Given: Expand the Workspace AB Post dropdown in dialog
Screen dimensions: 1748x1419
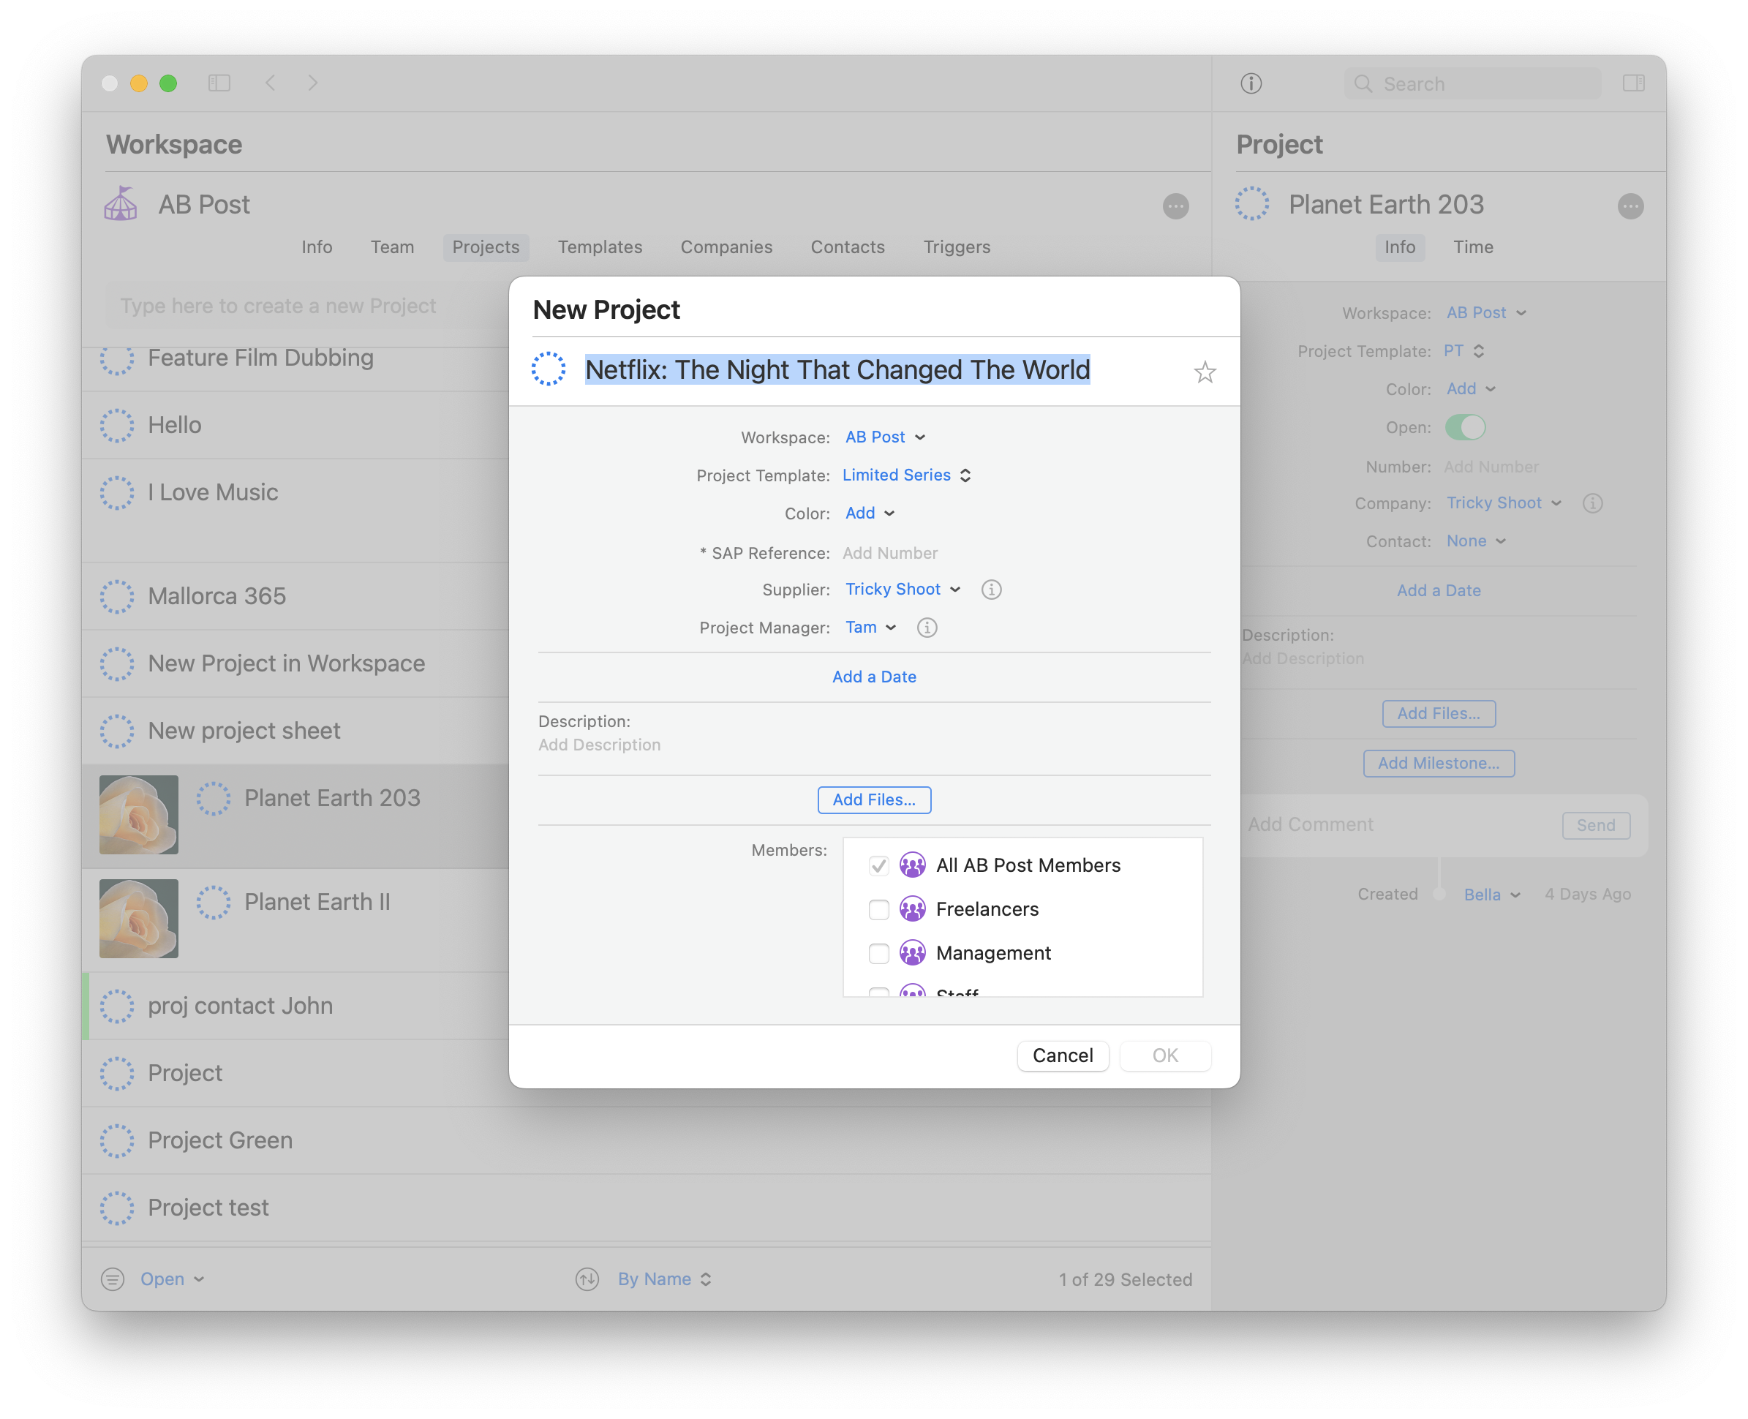Looking at the screenshot, I should coord(885,437).
